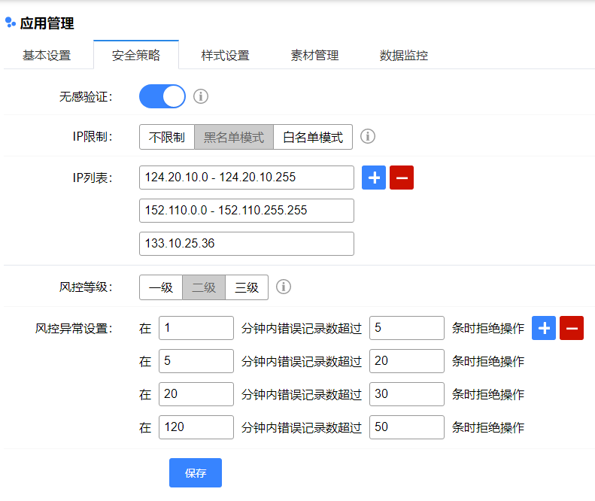595x501 pixels.
Task: Set 风控等级 to 一级
Action: tap(161, 287)
